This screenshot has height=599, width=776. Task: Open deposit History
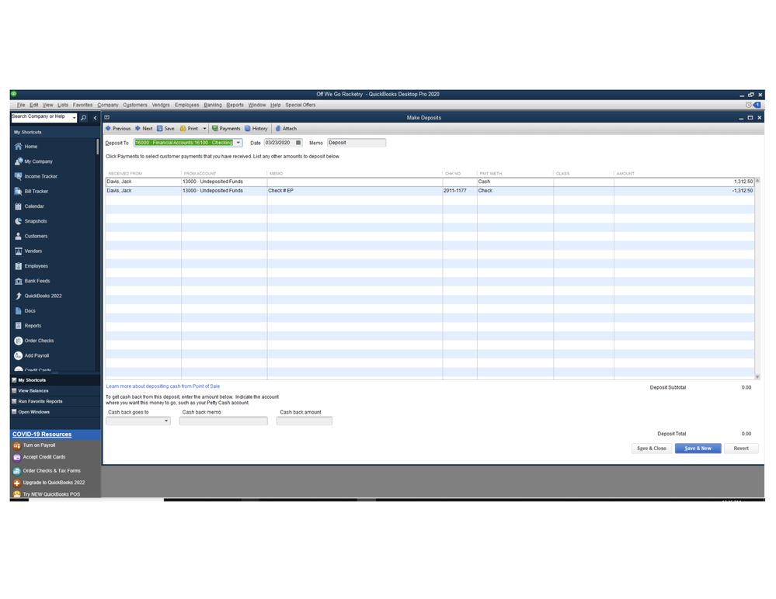tap(256, 129)
